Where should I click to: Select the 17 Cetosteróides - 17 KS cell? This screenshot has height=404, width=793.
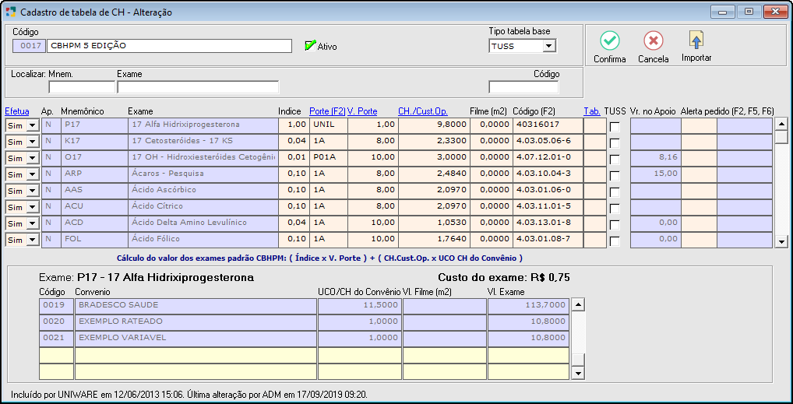[x=202, y=142]
